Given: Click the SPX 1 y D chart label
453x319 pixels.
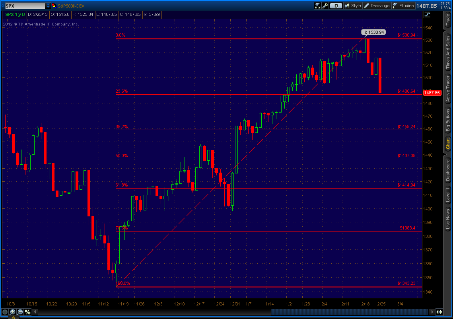Looking at the screenshot, I should pos(15,14).
